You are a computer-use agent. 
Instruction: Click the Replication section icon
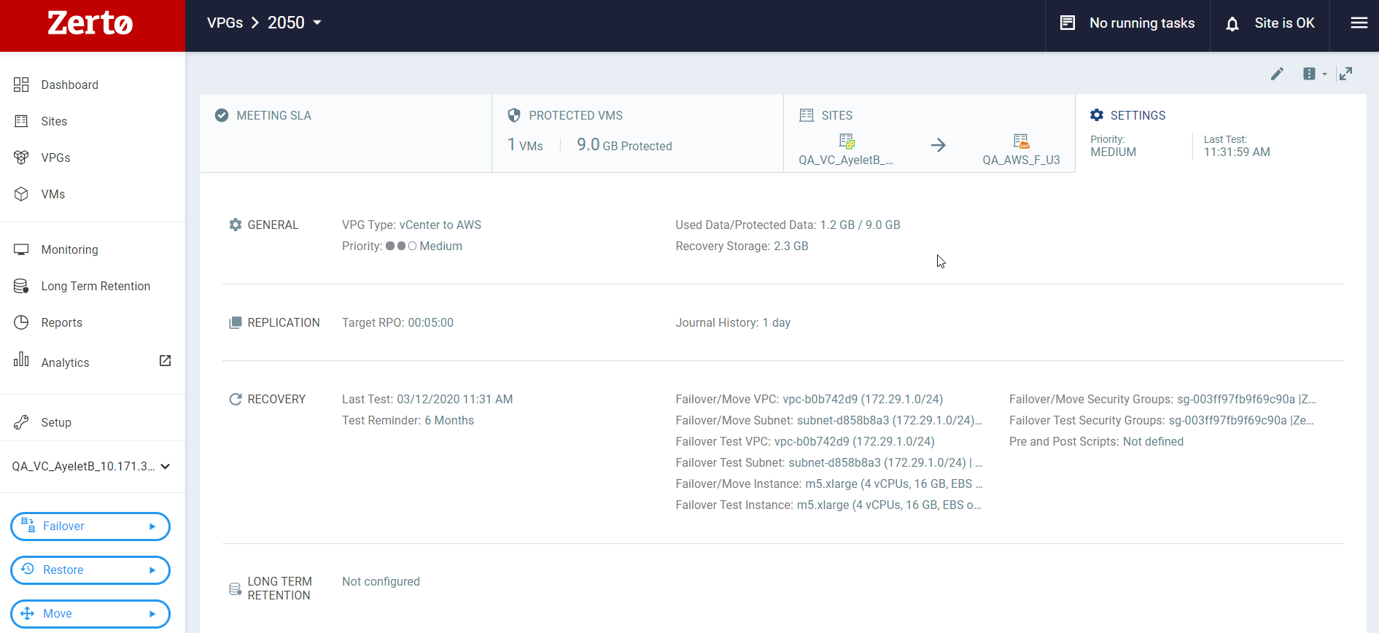click(236, 322)
